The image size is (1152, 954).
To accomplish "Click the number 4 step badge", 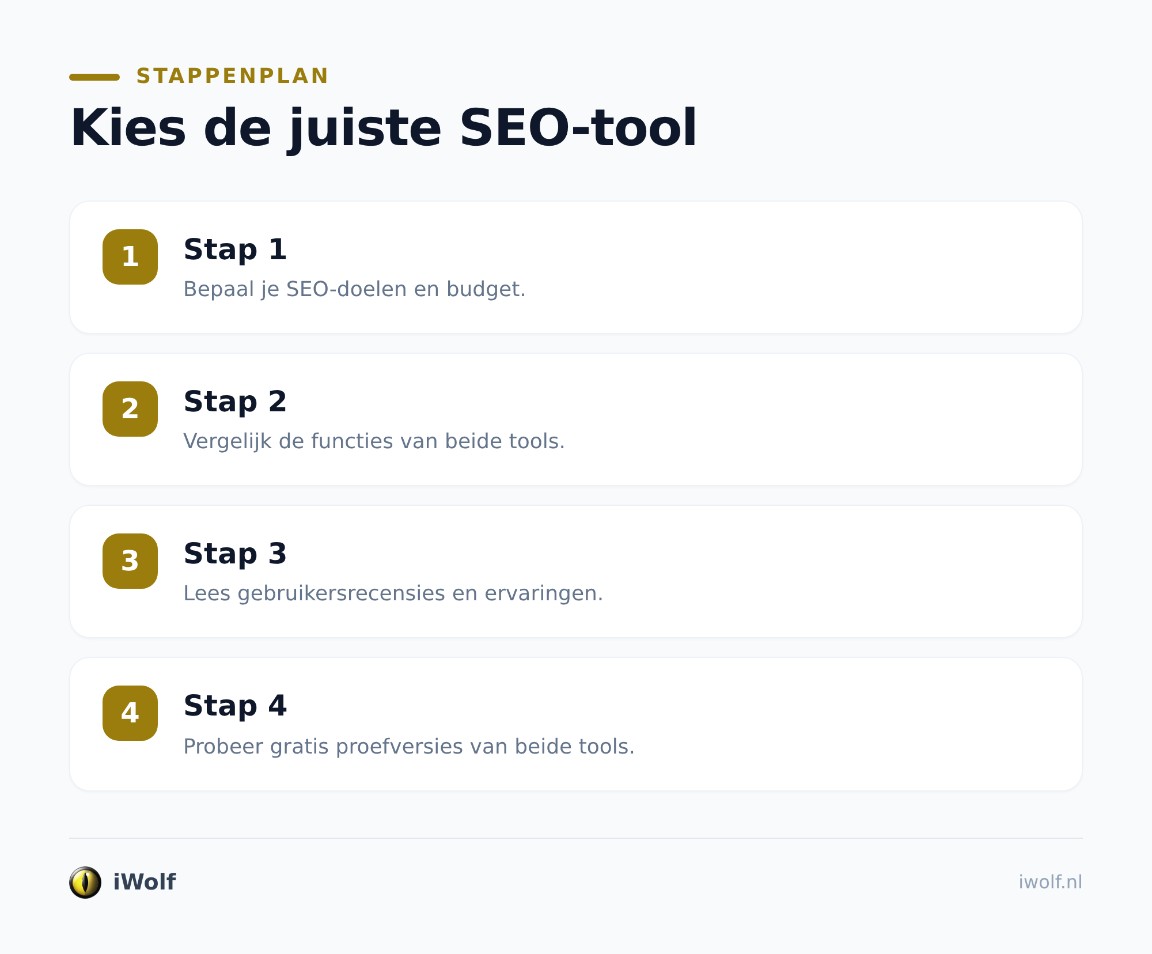I will coord(130,713).
